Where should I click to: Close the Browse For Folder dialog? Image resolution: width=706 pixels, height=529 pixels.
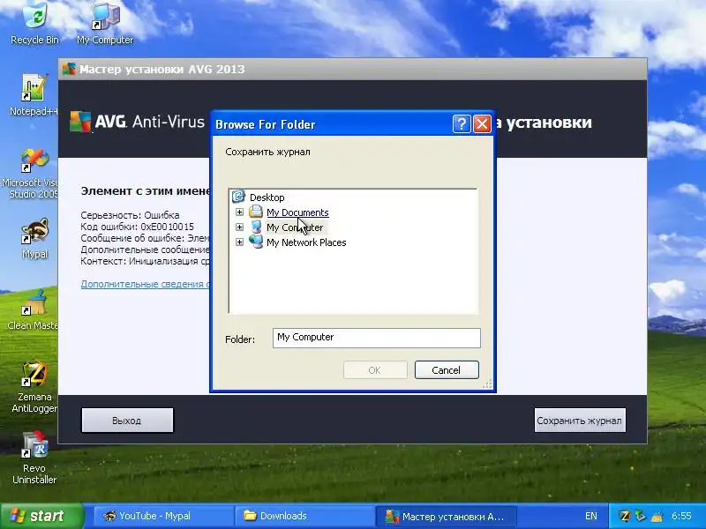(x=482, y=123)
